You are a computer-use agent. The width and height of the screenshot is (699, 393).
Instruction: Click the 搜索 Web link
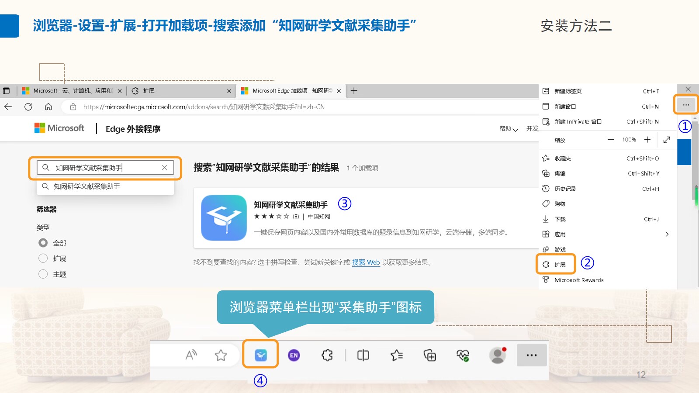tap(366, 262)
